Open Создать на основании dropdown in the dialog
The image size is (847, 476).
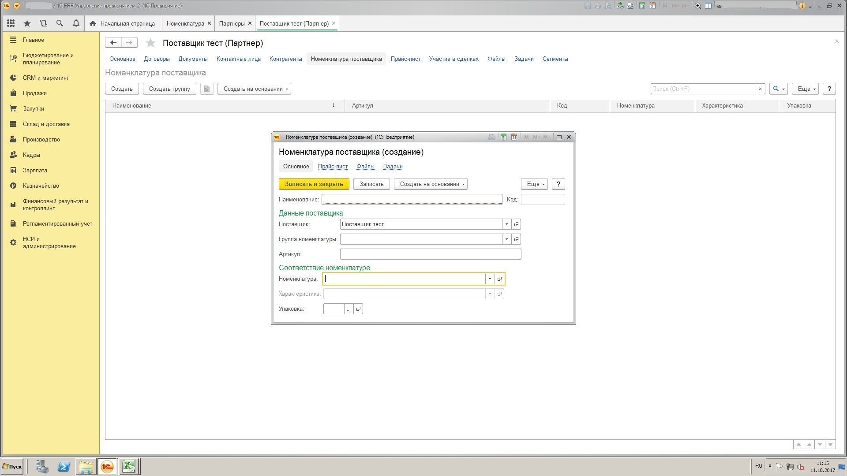pyautogui.click(x=431, y=184)
